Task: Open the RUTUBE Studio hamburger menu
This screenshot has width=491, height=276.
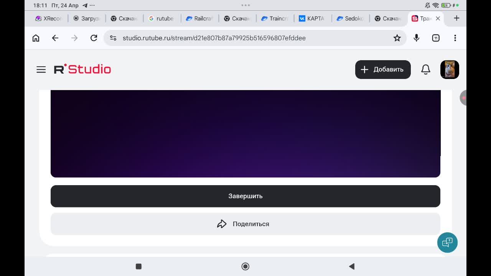Action: coord(41,69)
